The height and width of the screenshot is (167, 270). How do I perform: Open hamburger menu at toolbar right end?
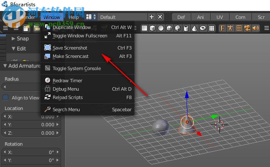click(267, 28)
